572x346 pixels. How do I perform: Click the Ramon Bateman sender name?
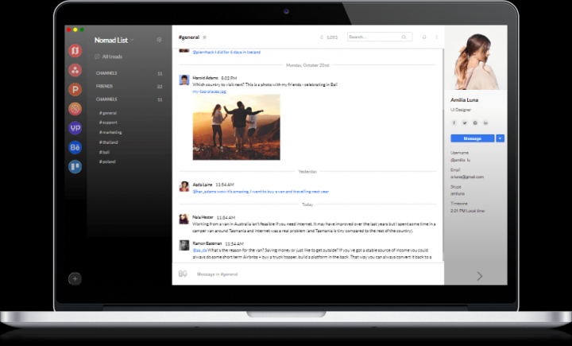point(207,243)
